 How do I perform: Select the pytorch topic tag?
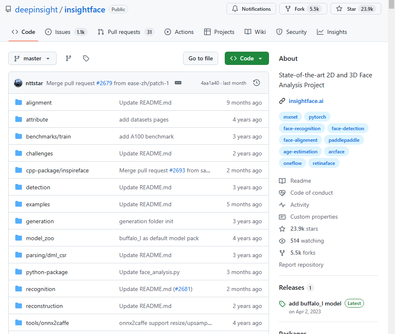pos(317,117)
